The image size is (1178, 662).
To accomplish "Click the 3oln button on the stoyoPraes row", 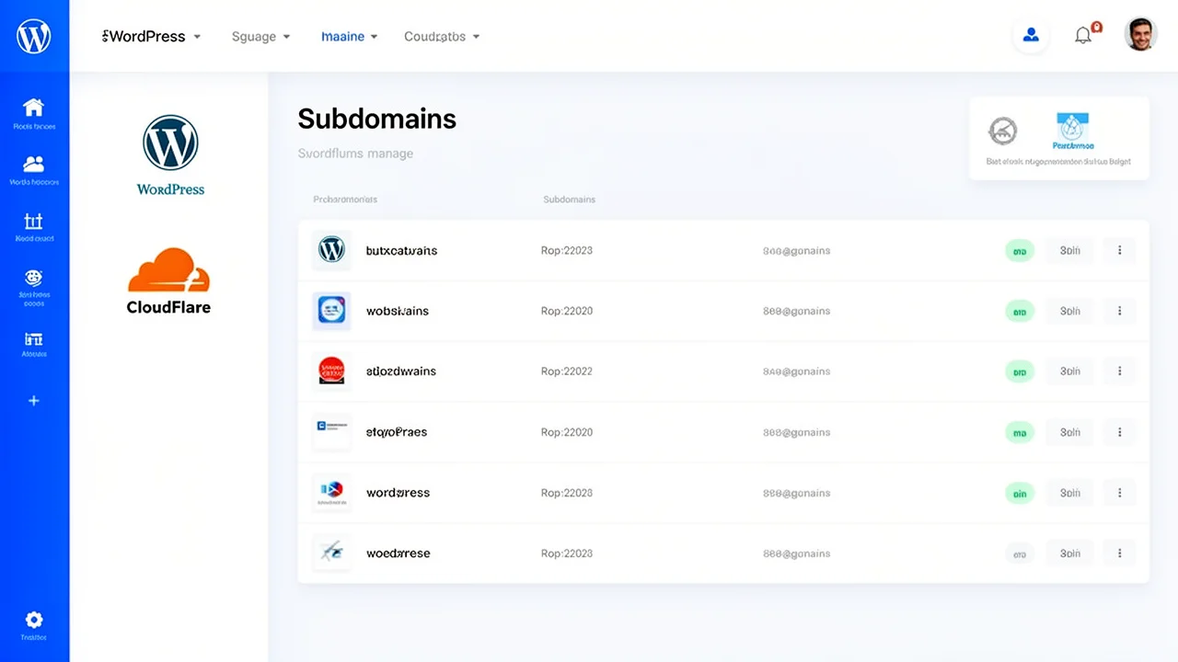I will (1069, 432).
